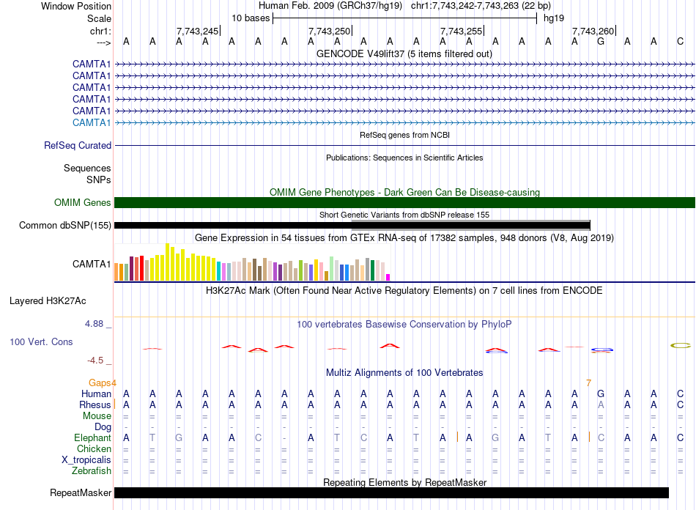Screen dimensions: 696x510
Task: Click the Common dbSNP(155) track label
Action: tap(65, 226)
